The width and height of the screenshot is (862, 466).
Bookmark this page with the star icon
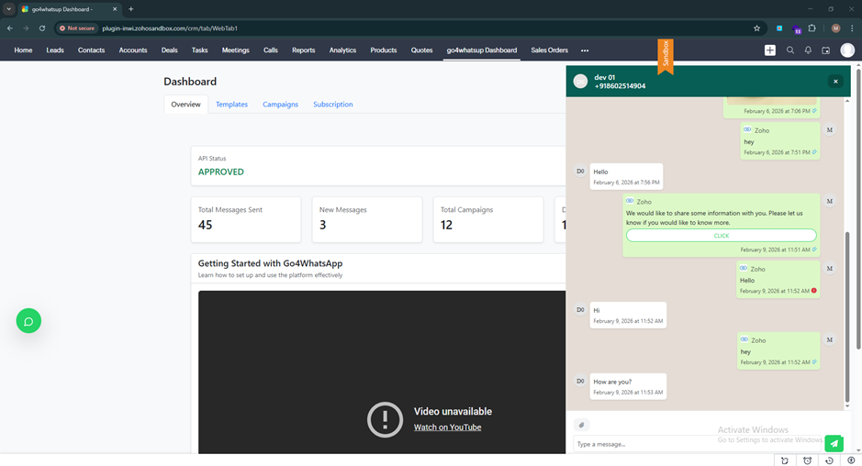(756, 28)
